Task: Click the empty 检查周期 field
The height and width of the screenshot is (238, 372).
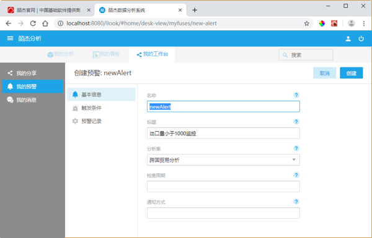Action: [x=223, y=187]
